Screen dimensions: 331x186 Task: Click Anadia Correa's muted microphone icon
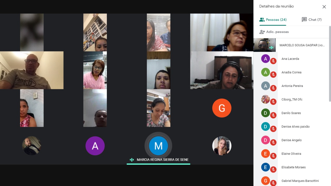[273, 75]
